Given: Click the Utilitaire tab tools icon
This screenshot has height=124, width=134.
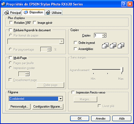Looking at the screenshot, I should [x=48, y=13].
